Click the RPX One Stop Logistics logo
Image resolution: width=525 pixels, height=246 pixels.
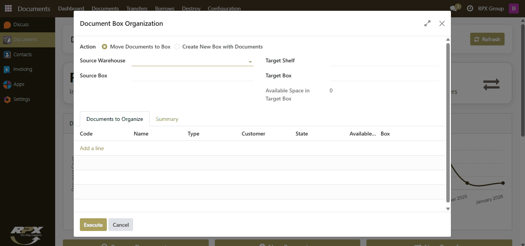pos(27,235)
